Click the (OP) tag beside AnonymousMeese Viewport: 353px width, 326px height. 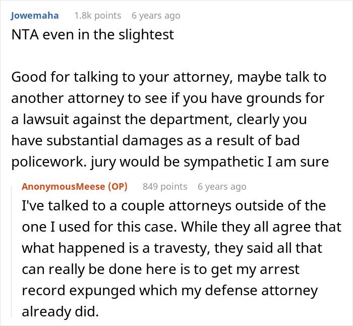pos(117,187)
